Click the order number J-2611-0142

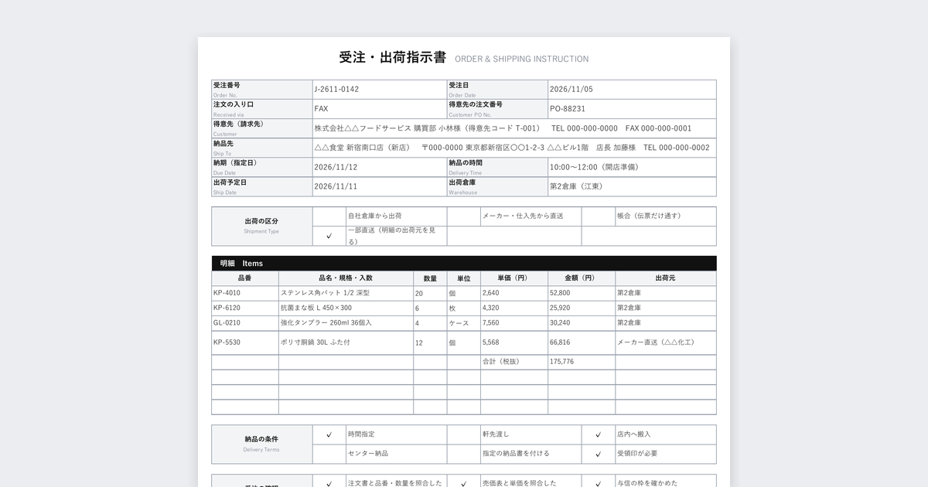336,90
